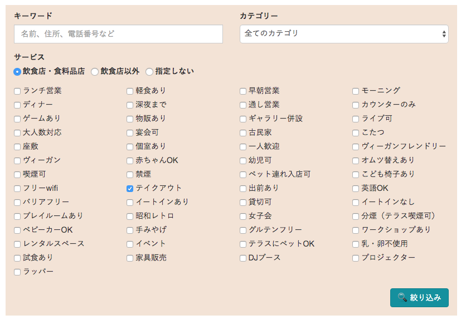Tick the ラッパー checkbox

click(17, 272)
